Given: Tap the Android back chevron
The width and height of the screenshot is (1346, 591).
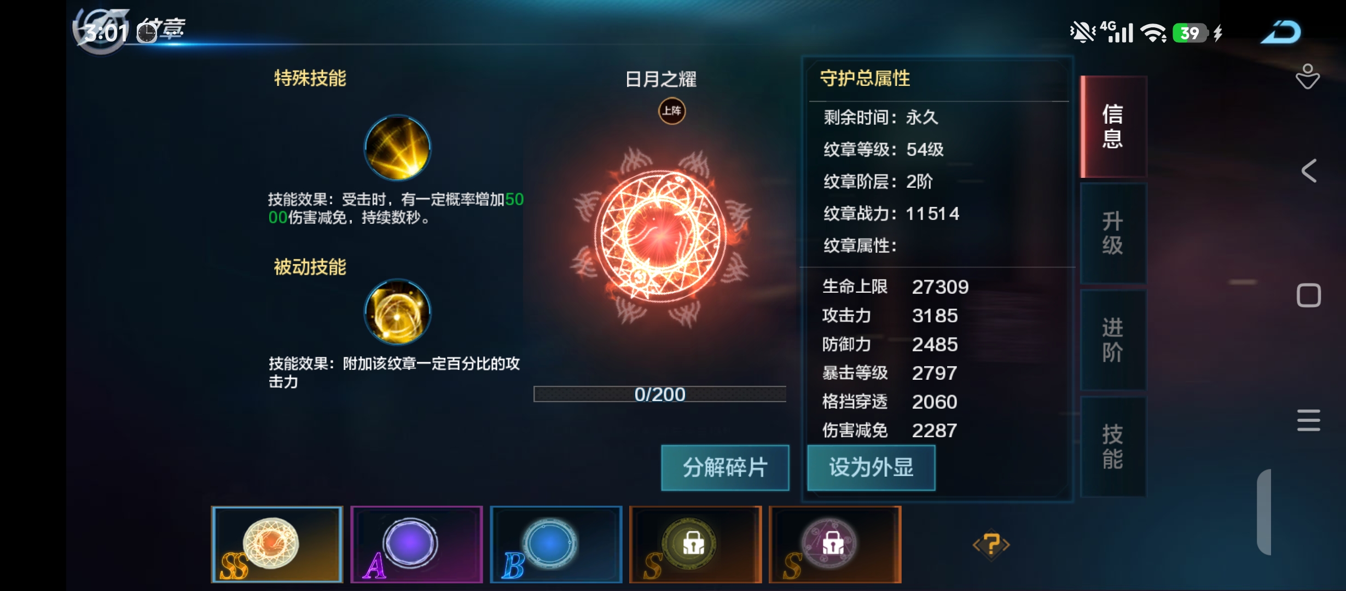Looking at the screenshot, I should coord(1308,171).
